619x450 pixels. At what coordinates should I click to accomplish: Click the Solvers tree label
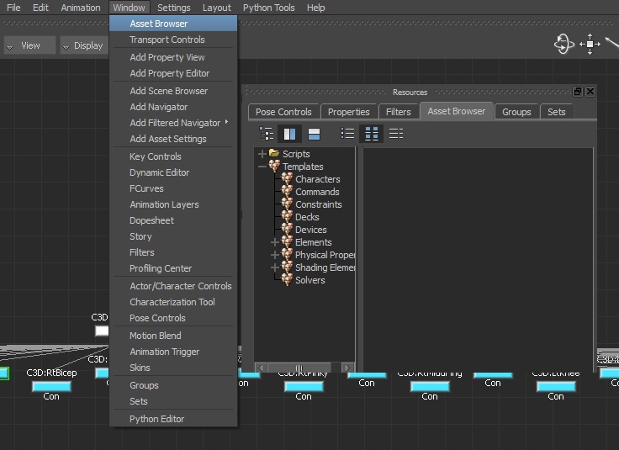pyautogui.click(x=310, y=280)
